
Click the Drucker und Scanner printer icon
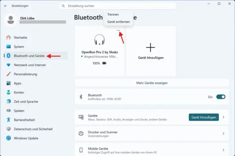click(81, 134)
